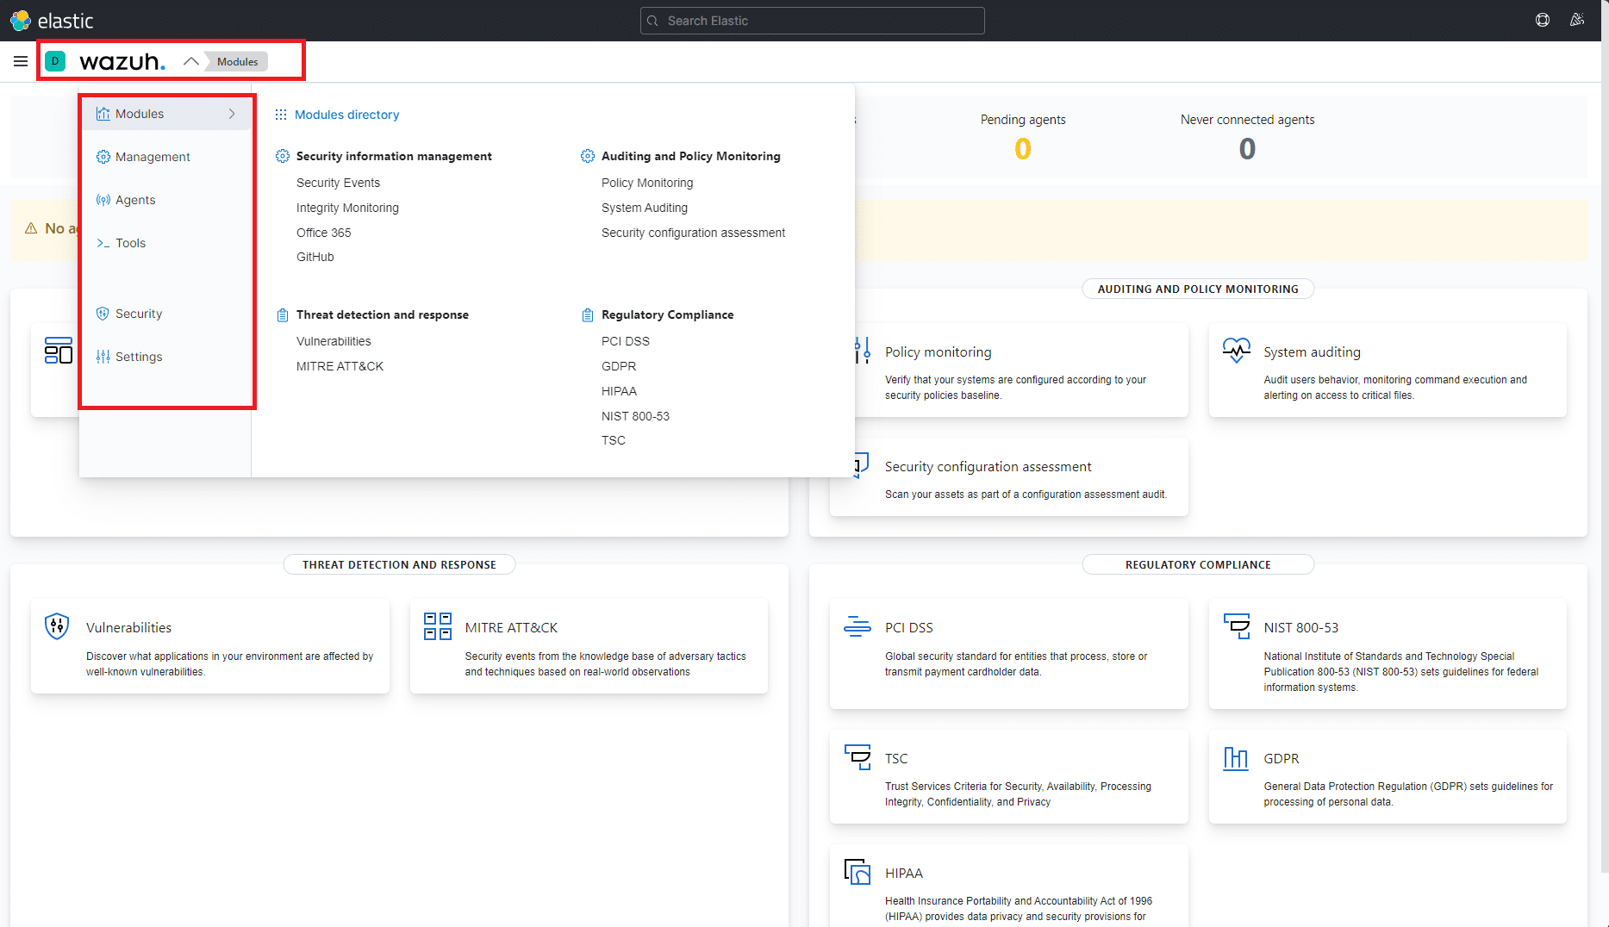Open the Vulnerabilities card
Screen dimensions: 1609x927
[210, 646]
